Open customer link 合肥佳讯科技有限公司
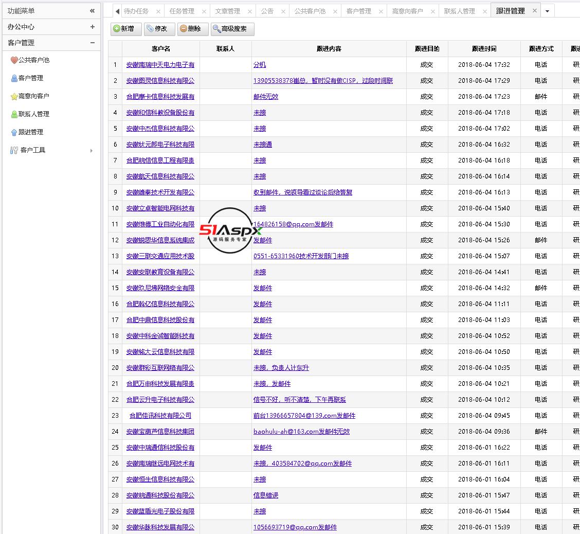 [x=160, y=416]
